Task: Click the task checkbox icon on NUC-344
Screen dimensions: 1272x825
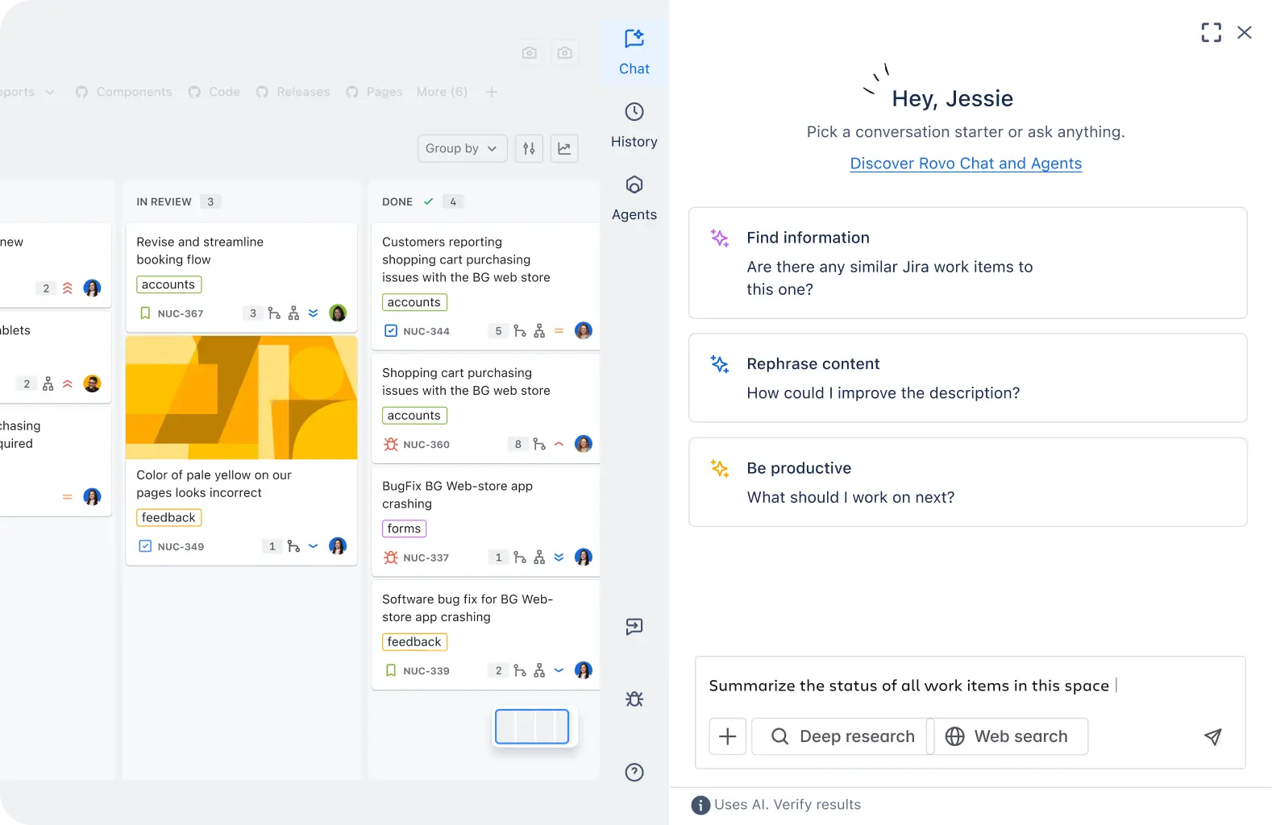Action: 391,331
